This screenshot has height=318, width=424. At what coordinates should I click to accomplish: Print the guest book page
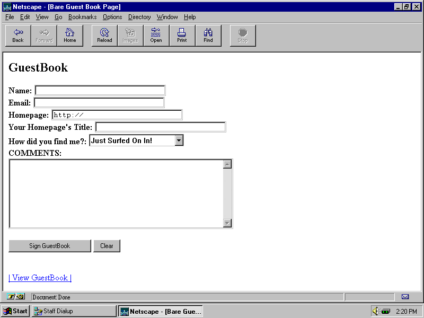pyautogui.click(x=182, y=36)
